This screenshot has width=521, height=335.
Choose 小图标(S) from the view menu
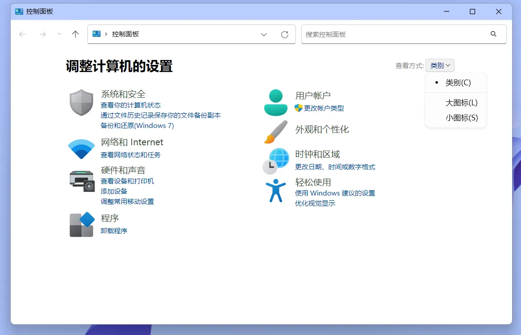point(461,118)
